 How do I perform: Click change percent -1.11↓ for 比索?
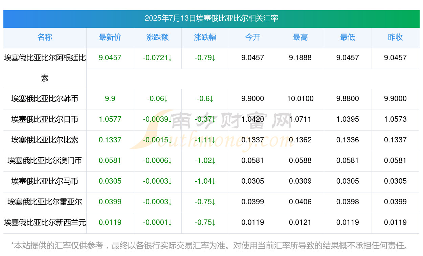(x=205, y=140)
